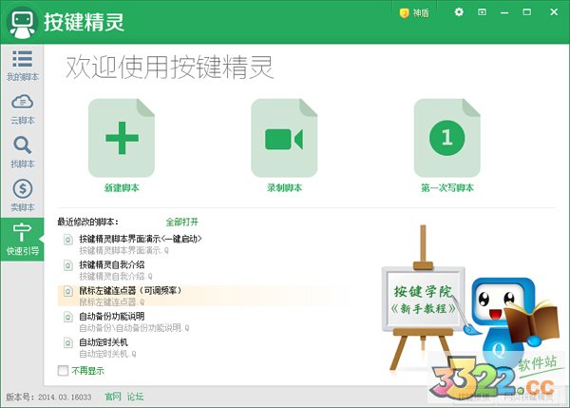The width and height of the screenshot is (570, 408).
Task: Open the 云脚本 cloud scripts section
Action: 22,109
